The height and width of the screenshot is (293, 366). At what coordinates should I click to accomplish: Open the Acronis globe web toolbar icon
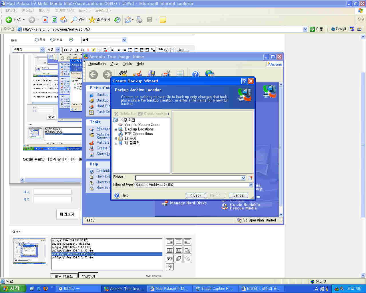210,74
